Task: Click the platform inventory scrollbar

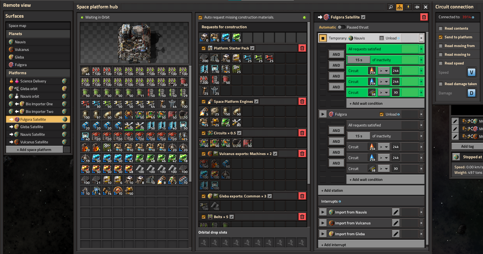Action: click(190, 124)
